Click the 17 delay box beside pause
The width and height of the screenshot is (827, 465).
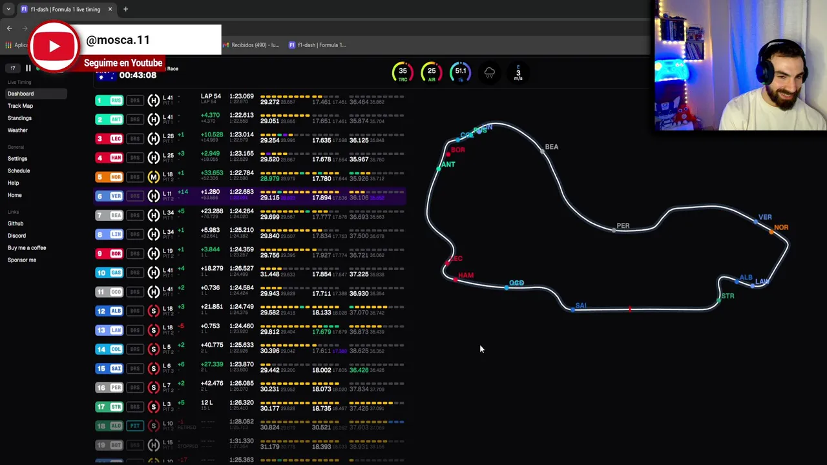[x=12, y=68]
